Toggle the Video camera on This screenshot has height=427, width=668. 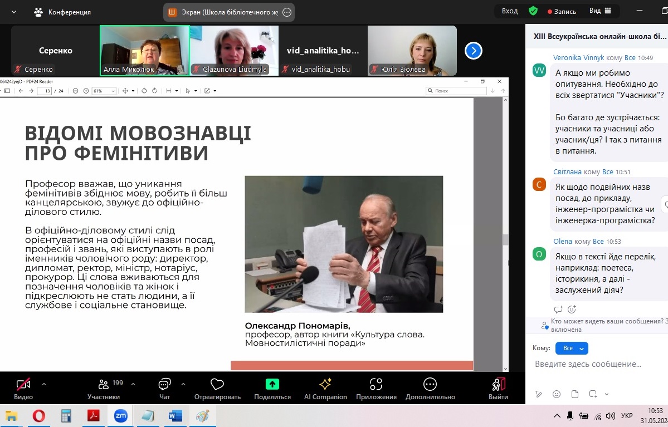23,385
